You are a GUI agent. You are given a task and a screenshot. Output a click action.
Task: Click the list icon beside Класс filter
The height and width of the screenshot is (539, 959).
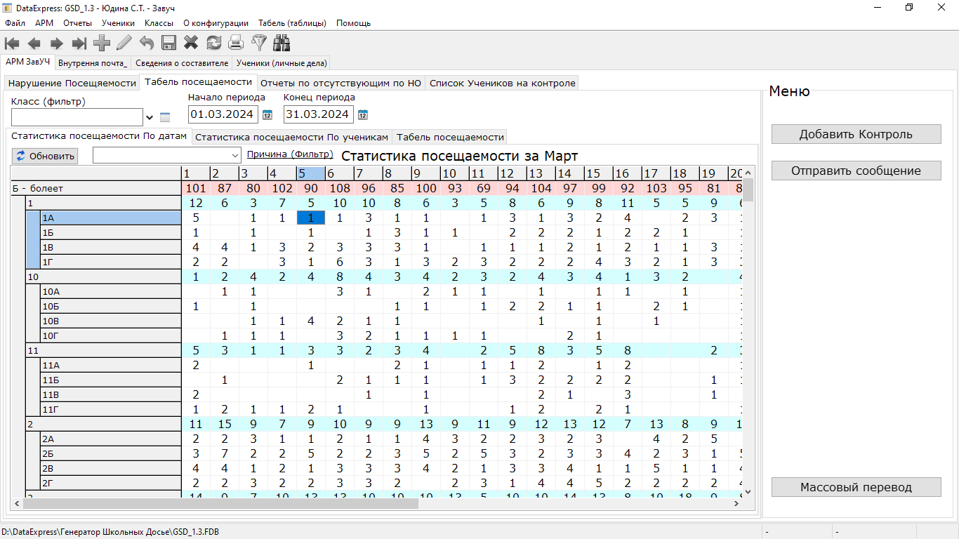pos(165,117)
